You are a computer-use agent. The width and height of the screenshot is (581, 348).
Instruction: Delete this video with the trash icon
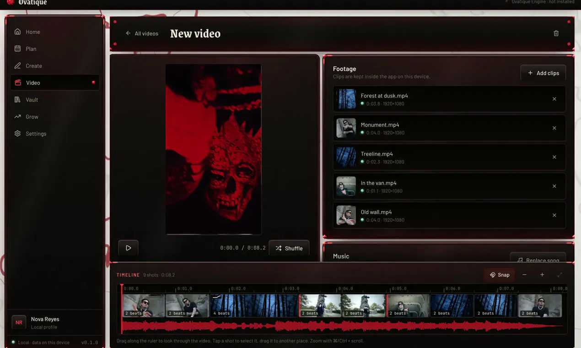click(x=556, y=33)
